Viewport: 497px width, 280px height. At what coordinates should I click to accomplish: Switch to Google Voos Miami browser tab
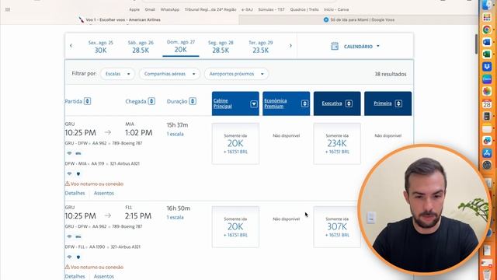359,19
